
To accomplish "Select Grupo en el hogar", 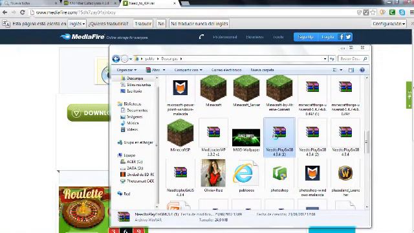I will point(138,142).
